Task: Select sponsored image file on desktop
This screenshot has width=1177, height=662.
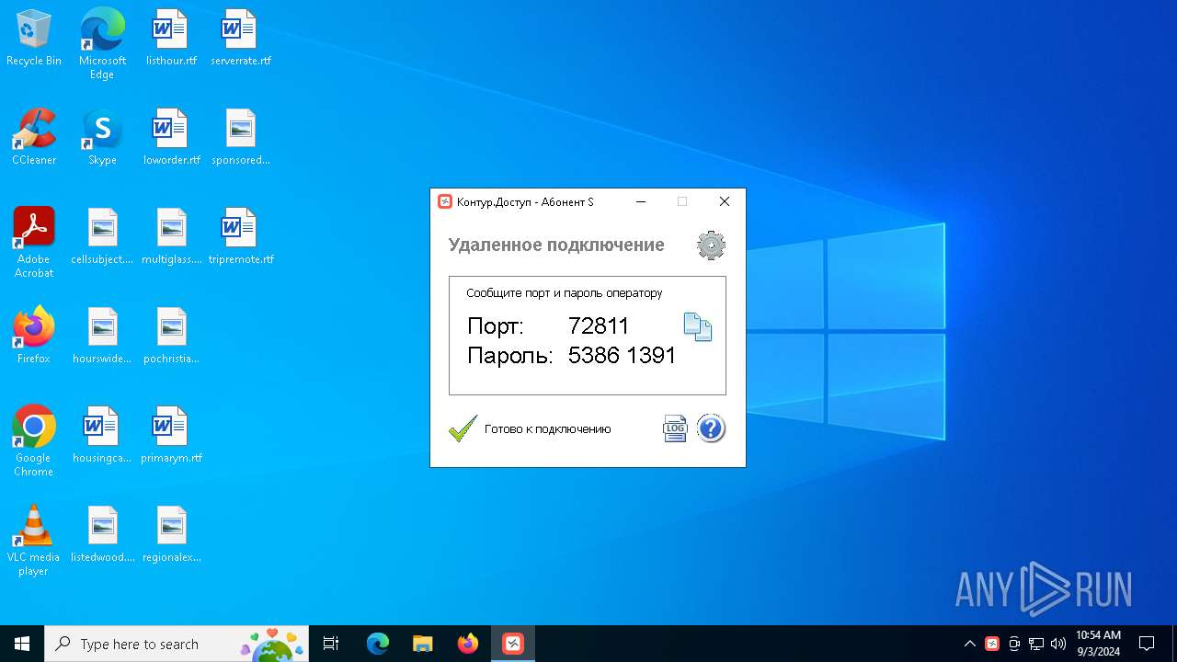Action: click(x=240, y=138)
